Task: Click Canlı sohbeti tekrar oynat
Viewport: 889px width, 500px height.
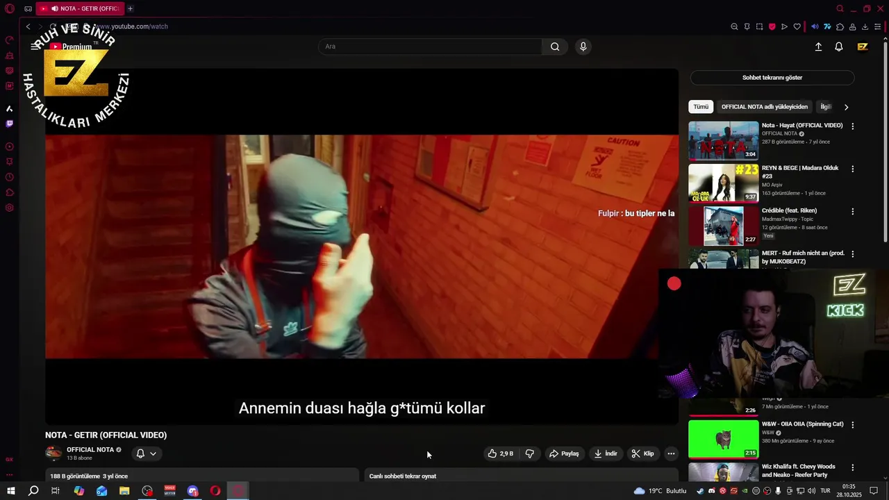Action: tap(403, 476)
